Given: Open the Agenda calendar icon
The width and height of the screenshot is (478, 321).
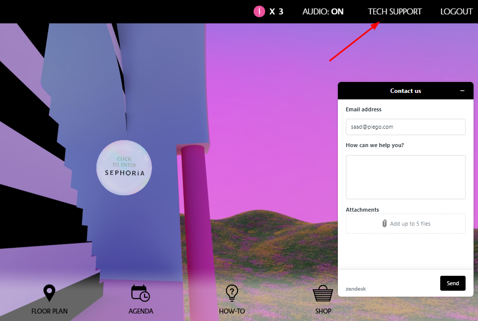Looking at the screenshot, I should point(141,293).
